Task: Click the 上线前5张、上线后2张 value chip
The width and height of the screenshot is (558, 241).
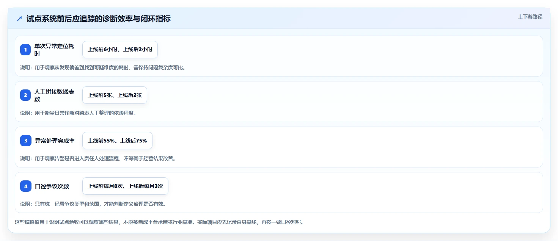Action: [x=115, y=95]
